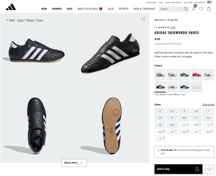Select size 10.5
Viewport: 216px width, 176px height.
[172, 125]
